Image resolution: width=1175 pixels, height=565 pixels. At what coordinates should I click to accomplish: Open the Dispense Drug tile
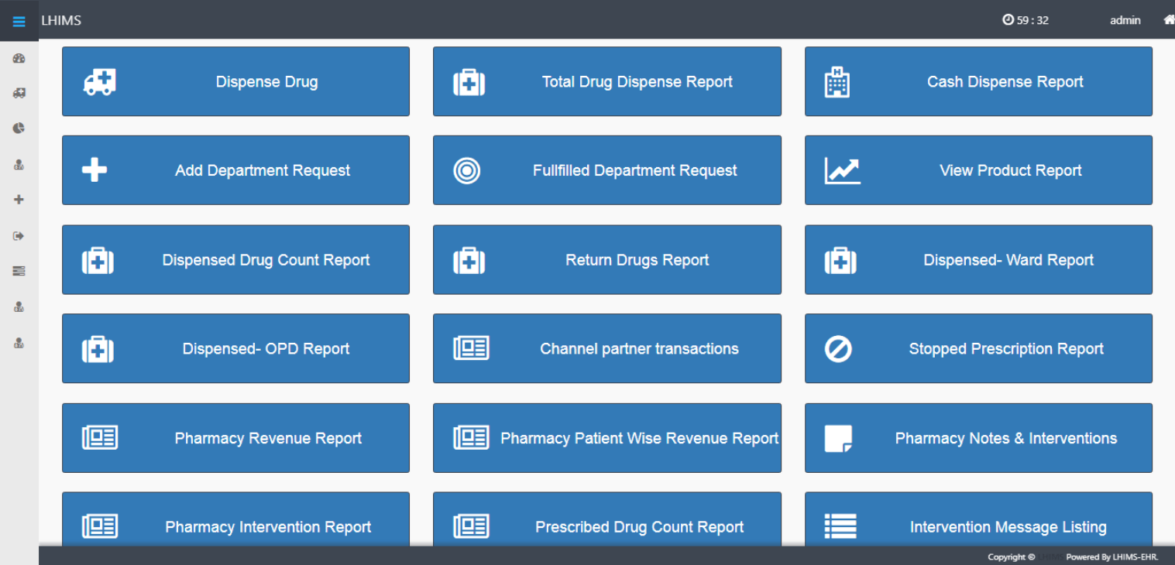click(235, 81)
